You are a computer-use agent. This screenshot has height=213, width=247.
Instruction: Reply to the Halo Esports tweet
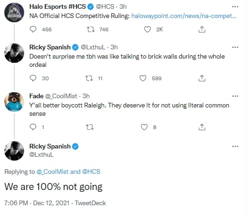33,29
